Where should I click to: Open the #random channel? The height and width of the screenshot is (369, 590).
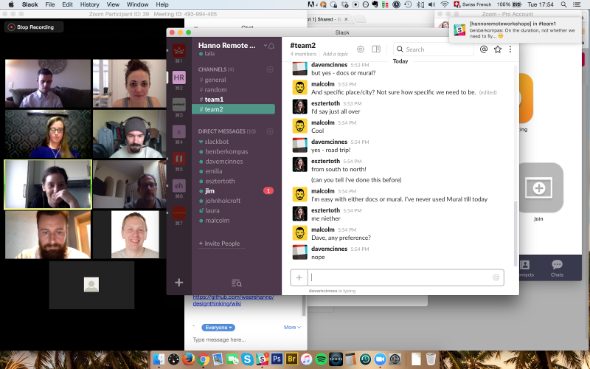pyautogui.click(x=233, y=89)
